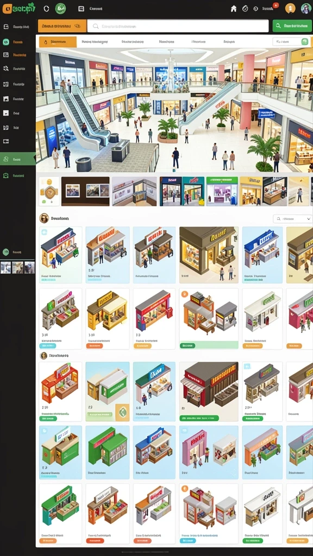313x556 pixels.
Task: Open the green chat bubble sidebar item
Action: (6, 42)
